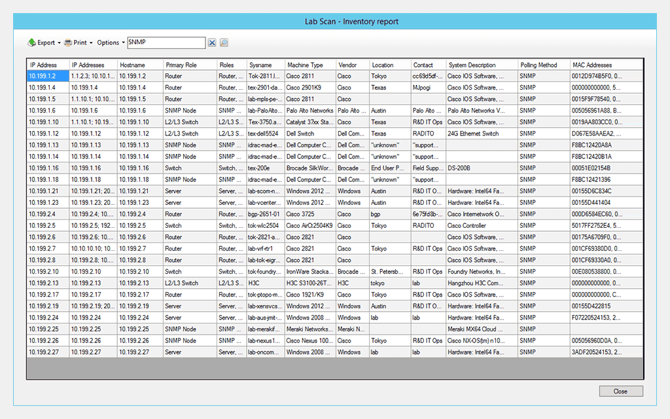Select the IP Address cell 10.199.2.24
This screenshot has width=670, height=419.
tap(48, 318)
